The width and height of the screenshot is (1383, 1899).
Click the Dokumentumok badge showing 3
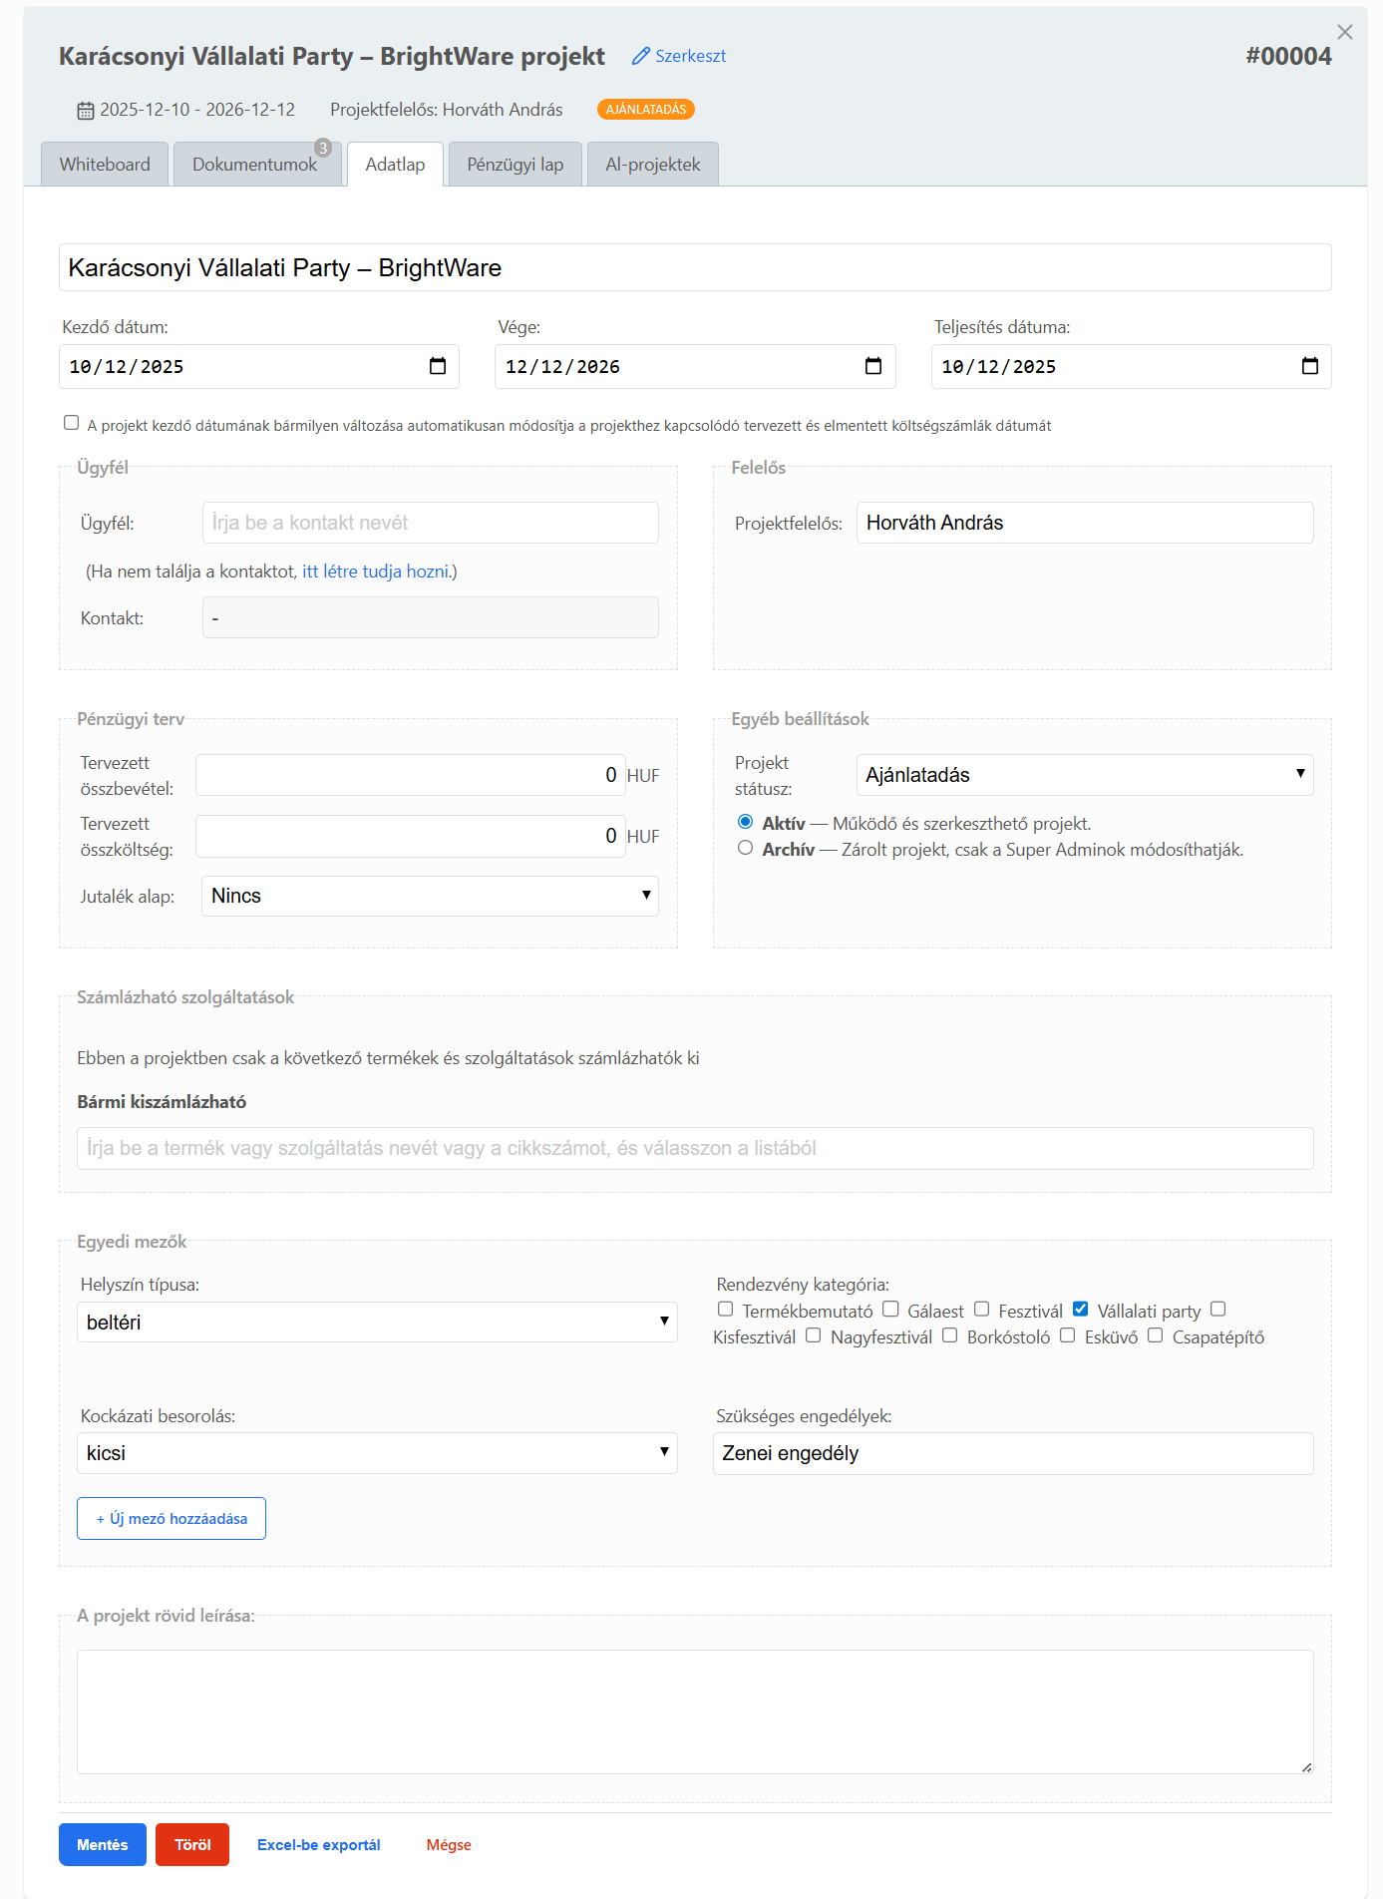pos(322,148)
